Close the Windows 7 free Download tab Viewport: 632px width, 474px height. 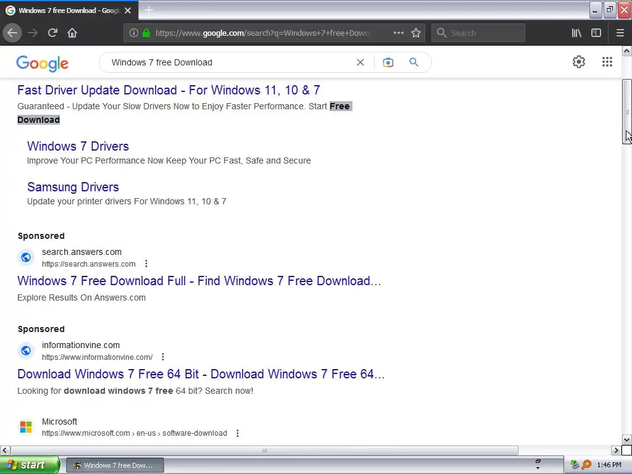pos(128,10)
